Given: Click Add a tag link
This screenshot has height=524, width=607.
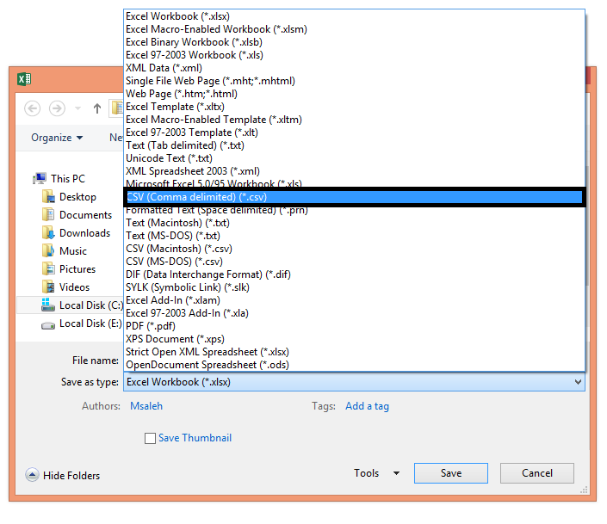Looking at the screenshot, I should tap(367, 406).
